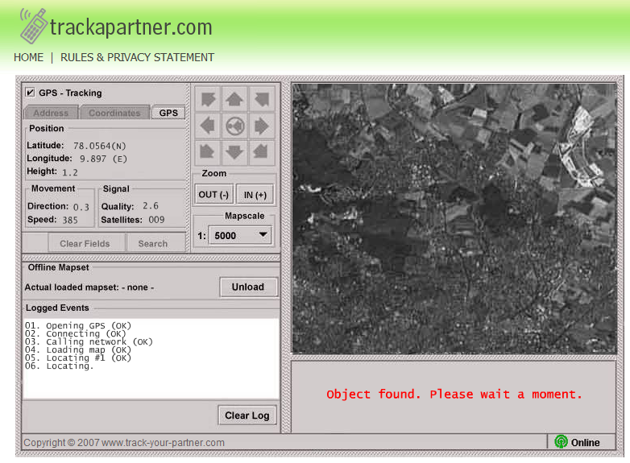Pan map right with the east arrow
The image size is (630, 463).
pyautogui.click(x=262, y=126)
